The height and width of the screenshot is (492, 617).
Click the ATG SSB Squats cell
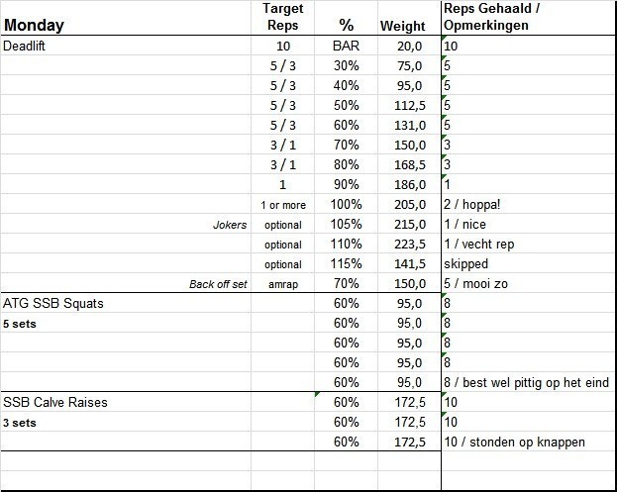[55, 303]
